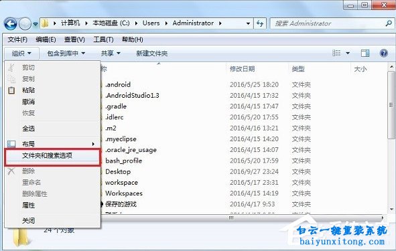Open the 文件(F) menu
Image resolution: width=396 pixels, height=251 pixels.
coord(17,39)
